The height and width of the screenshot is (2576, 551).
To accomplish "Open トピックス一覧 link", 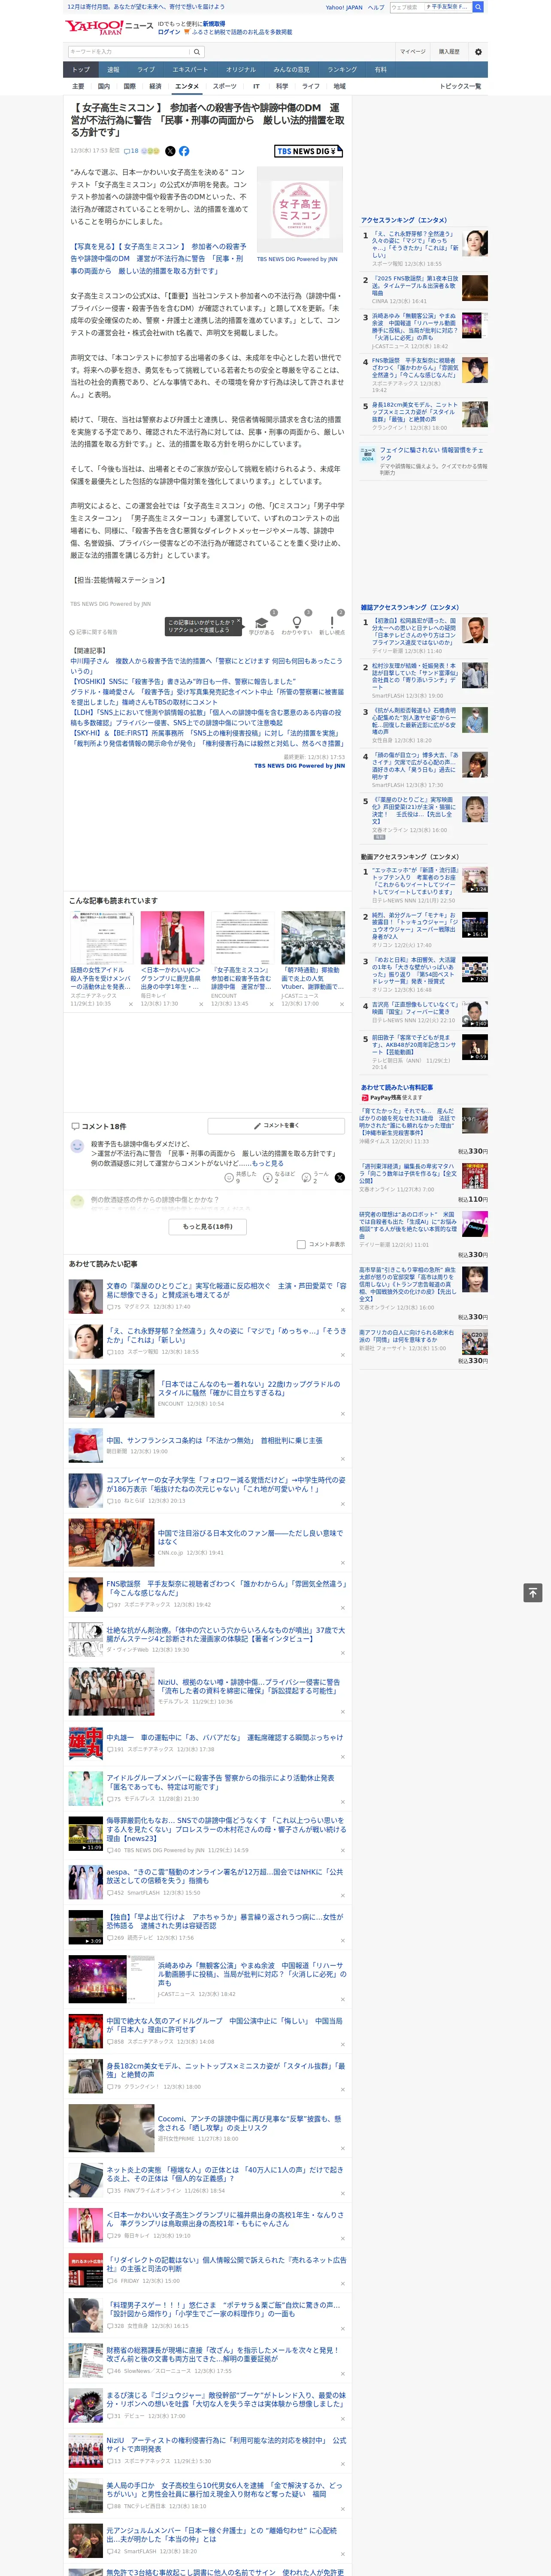I will [460, 86].
